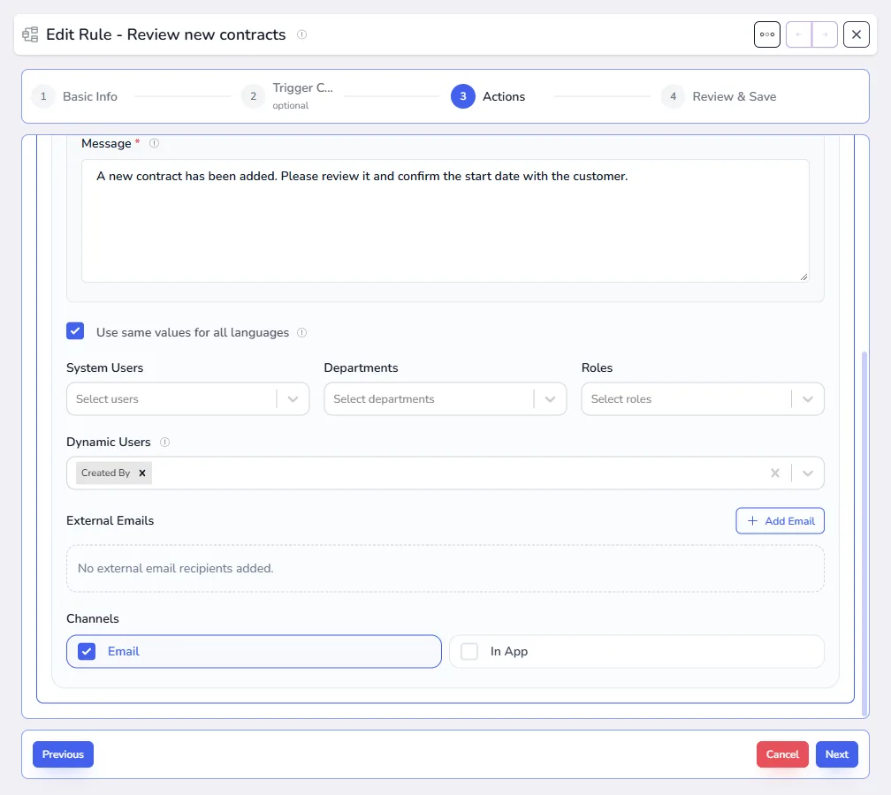Expand the Departments dropdown arrow
Viewport: 891px width, 795px height.
pyautogui.click(x=550, y=399)
